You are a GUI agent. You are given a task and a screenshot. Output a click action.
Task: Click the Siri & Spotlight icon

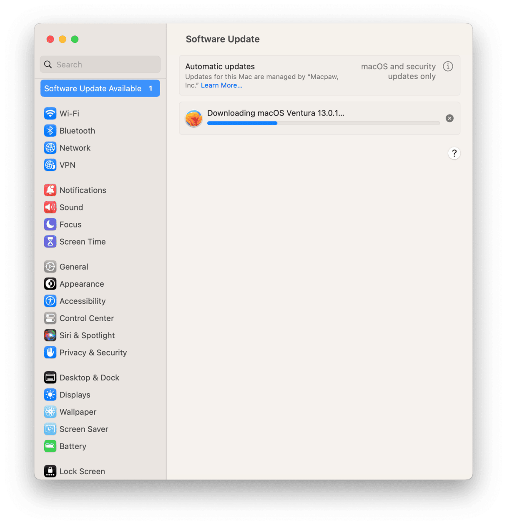coord(50,335)
